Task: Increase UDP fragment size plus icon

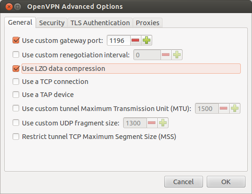Action: (163, 123)
